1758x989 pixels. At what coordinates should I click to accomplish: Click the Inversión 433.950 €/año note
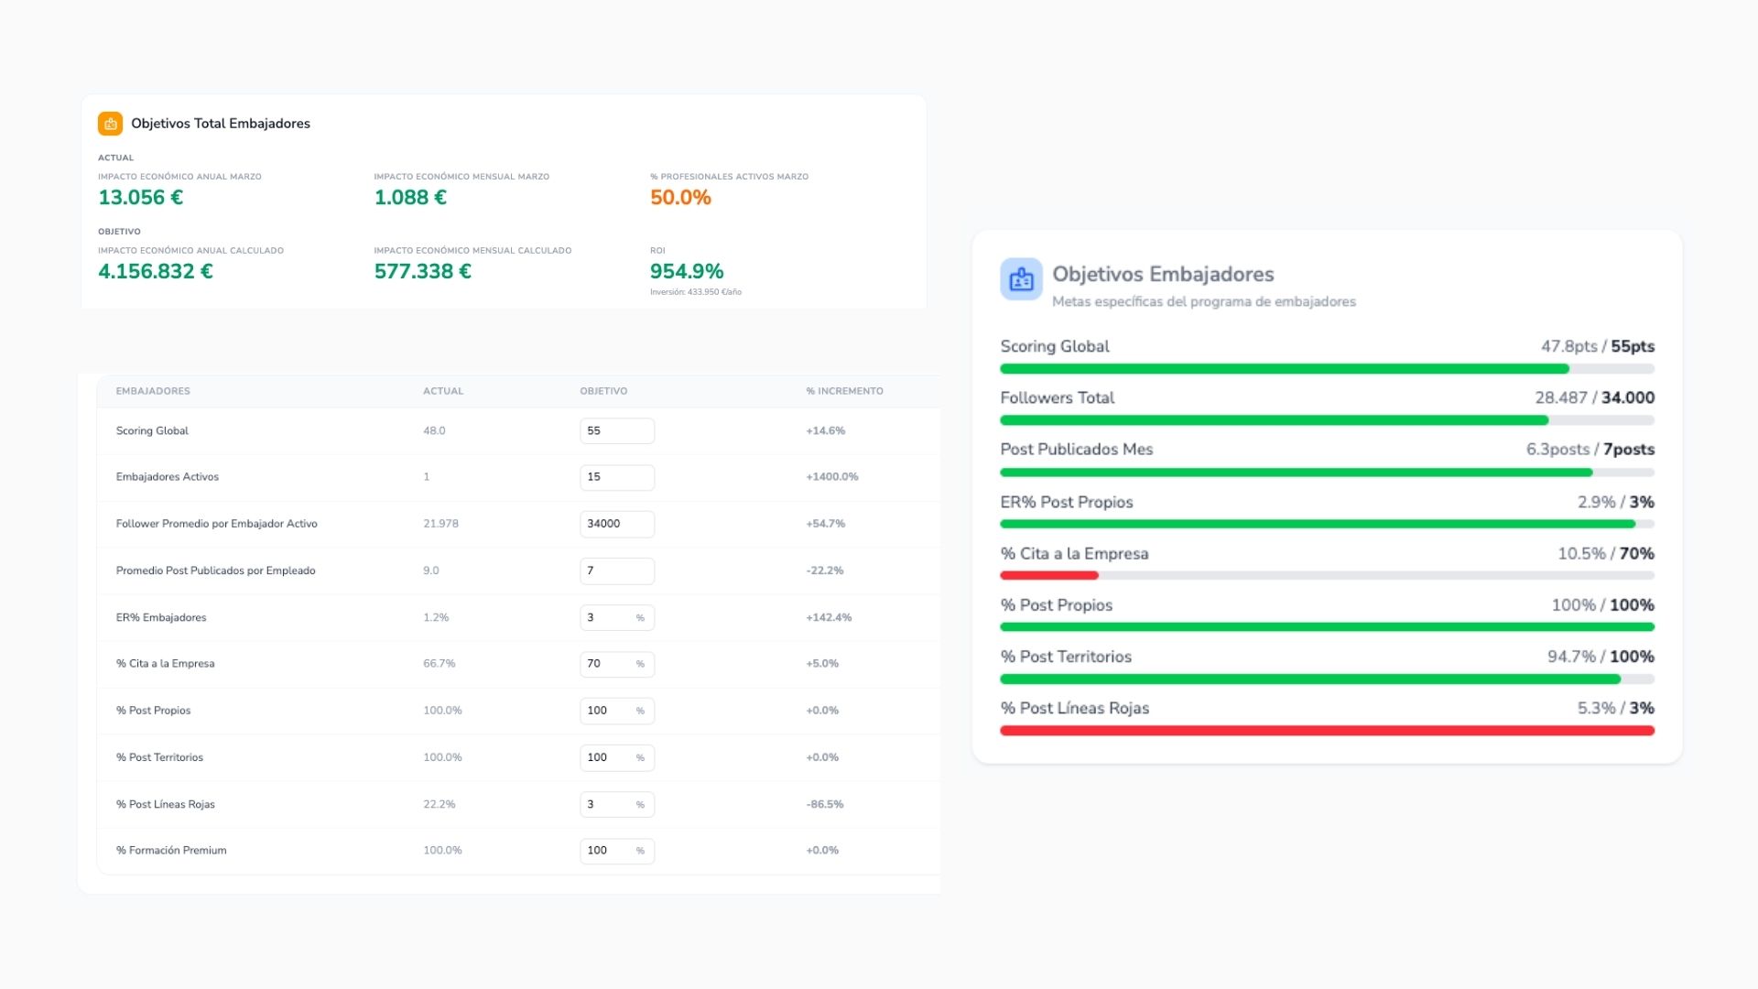pos(696,292)
